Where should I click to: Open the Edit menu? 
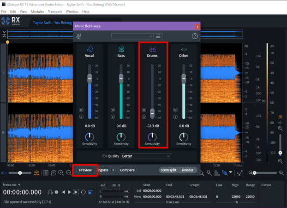point(13,12)
